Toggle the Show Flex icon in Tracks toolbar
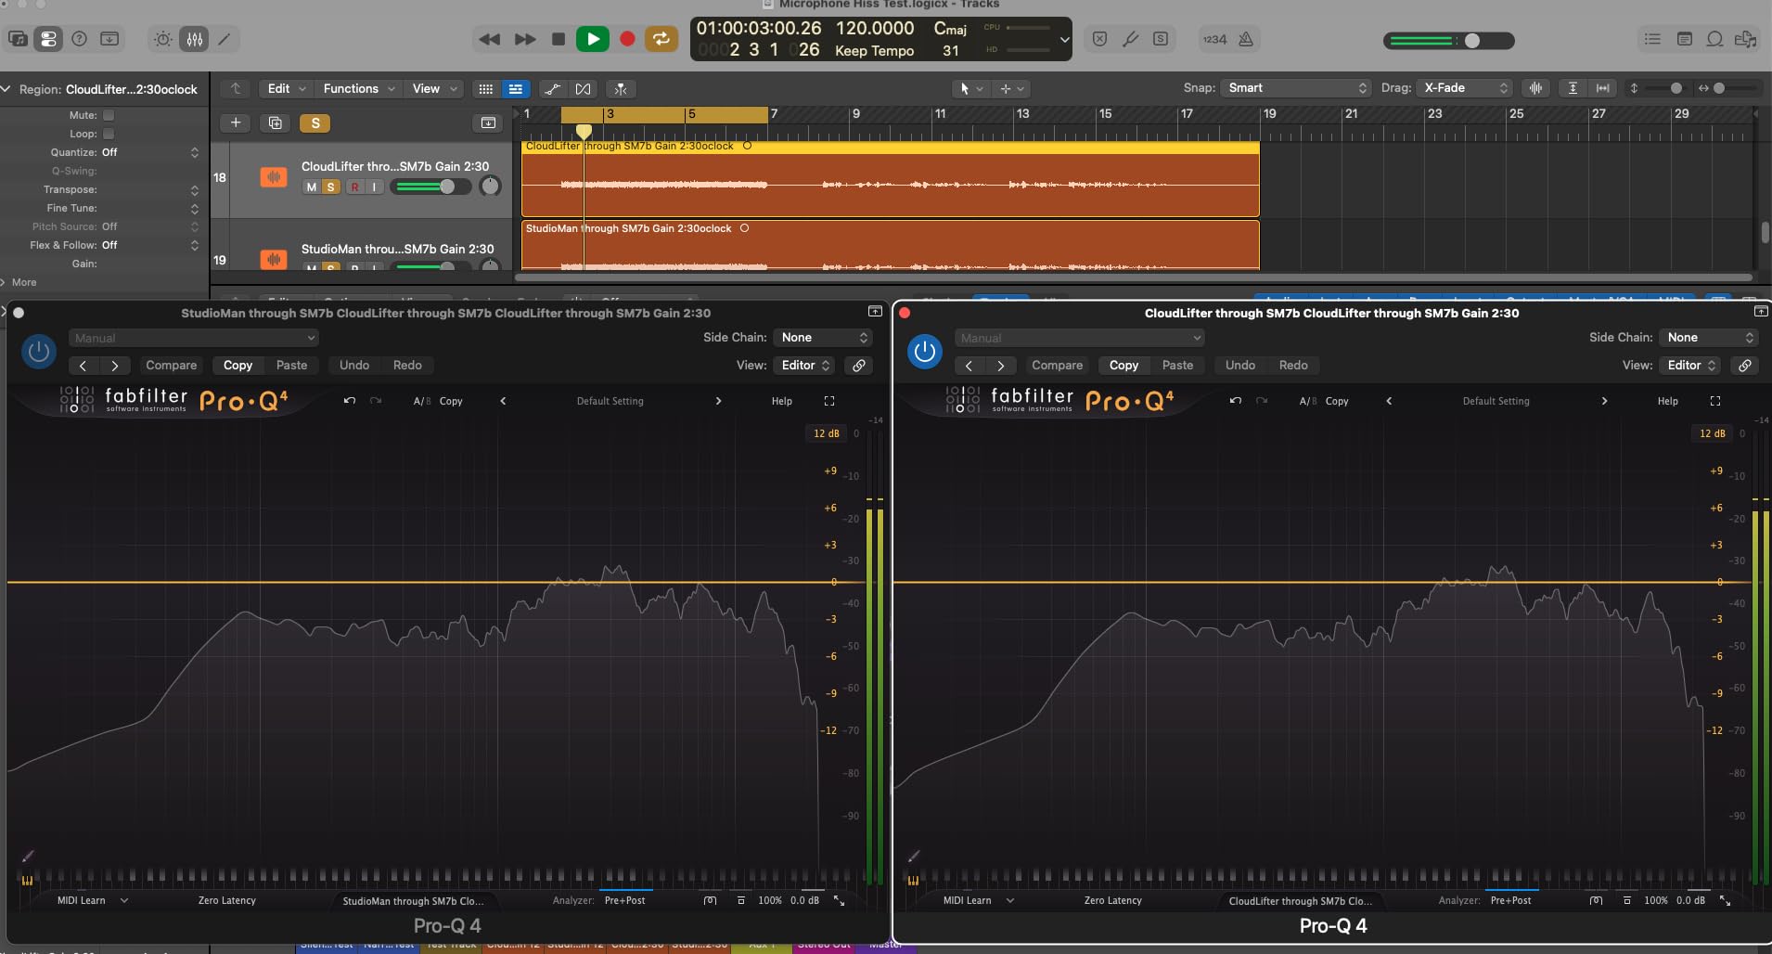Image resolution: width=1772 pixels, height=954 pixels. point(583,89)
